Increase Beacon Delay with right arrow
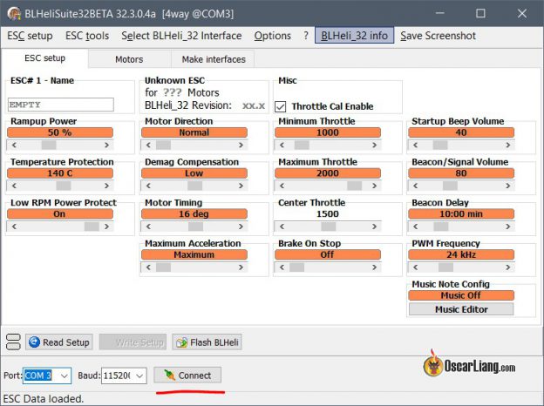The image size is (544, 406). 508,227
